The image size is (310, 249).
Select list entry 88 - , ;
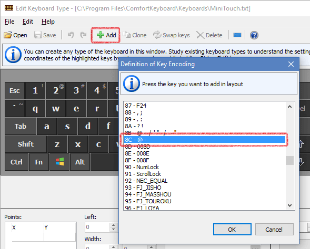click(x=205, y=112)
